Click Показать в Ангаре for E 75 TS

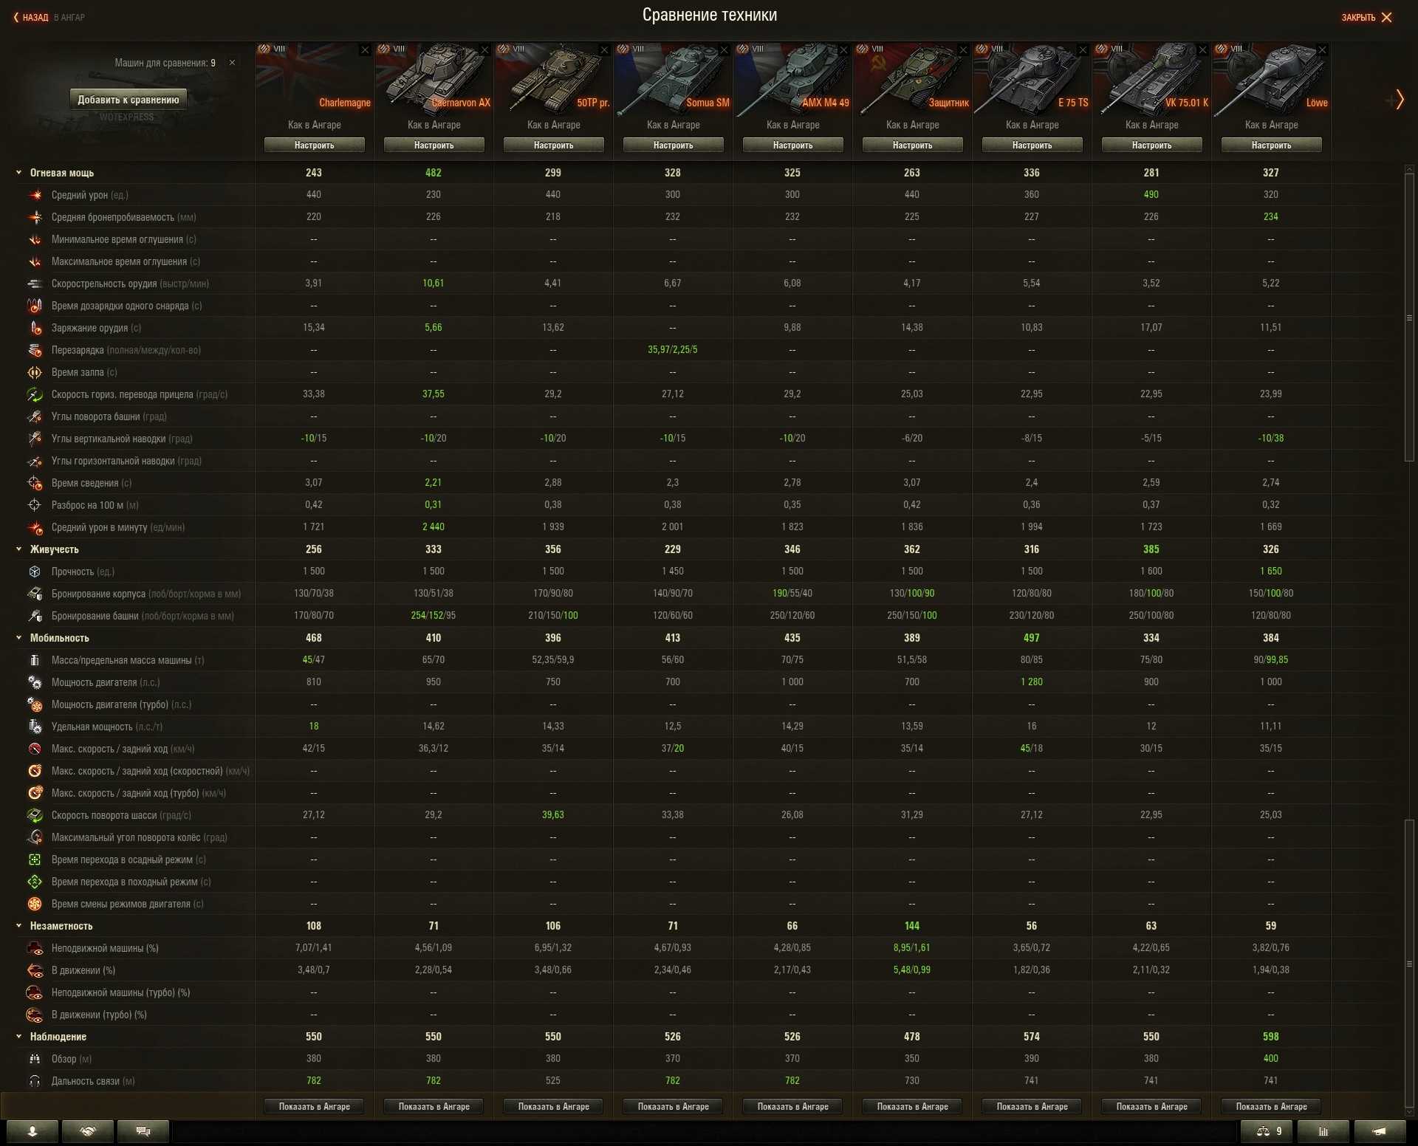[1032, 1106]
